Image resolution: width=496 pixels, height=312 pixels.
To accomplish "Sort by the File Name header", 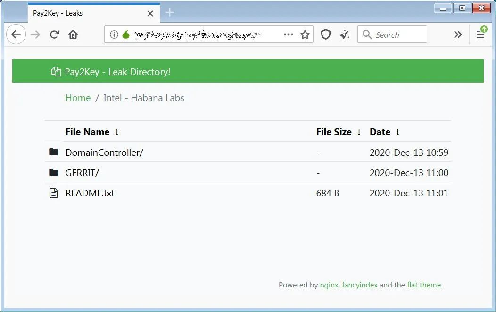I will coord(87,132).
